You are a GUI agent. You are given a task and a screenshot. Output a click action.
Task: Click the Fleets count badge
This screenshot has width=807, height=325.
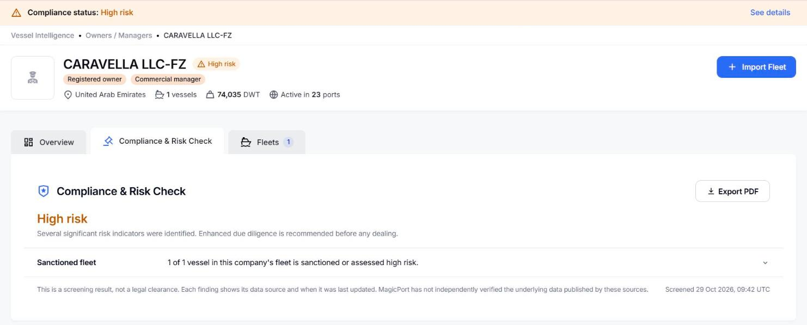pyautogui.click(x=288, y=142)
